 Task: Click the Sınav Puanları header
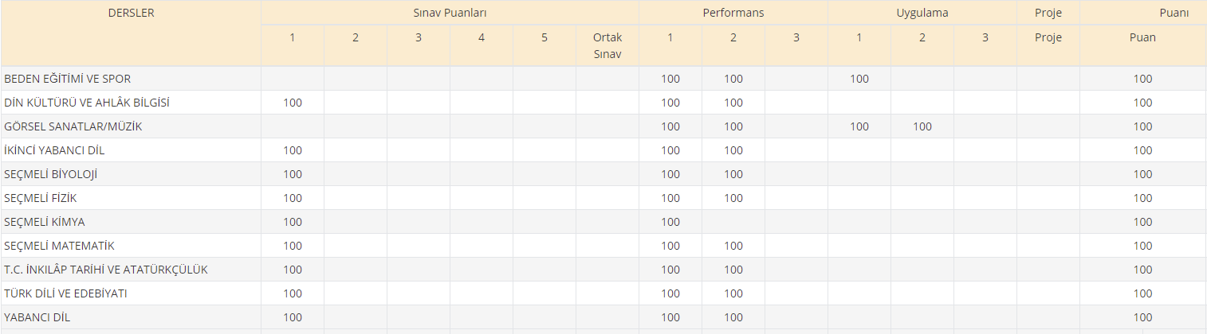point(450,13)
